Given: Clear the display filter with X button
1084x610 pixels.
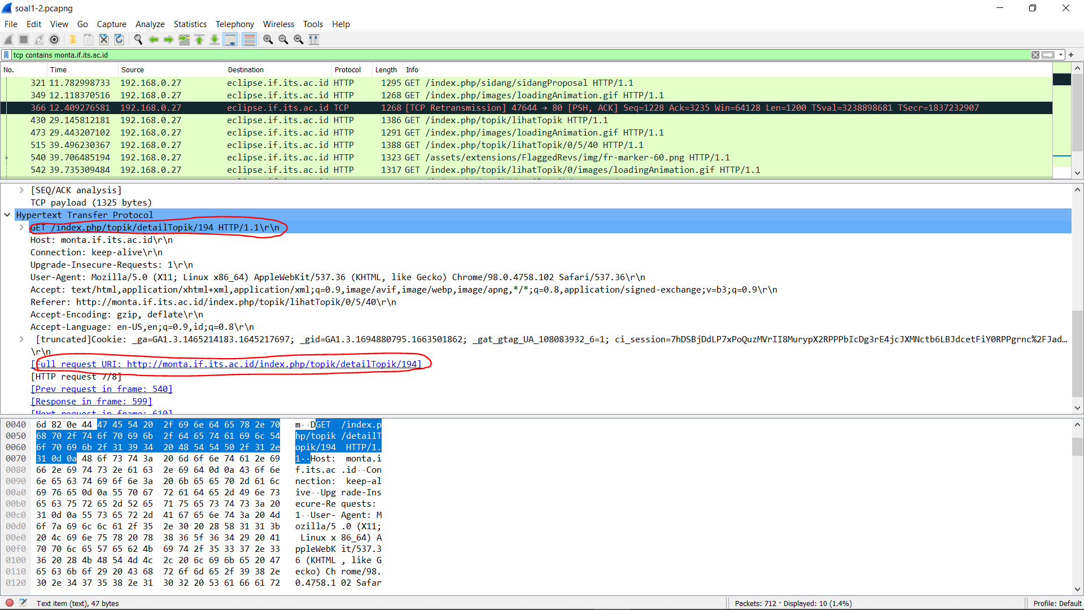Looking at the screenshot, I should click(x=1035, y=55).
